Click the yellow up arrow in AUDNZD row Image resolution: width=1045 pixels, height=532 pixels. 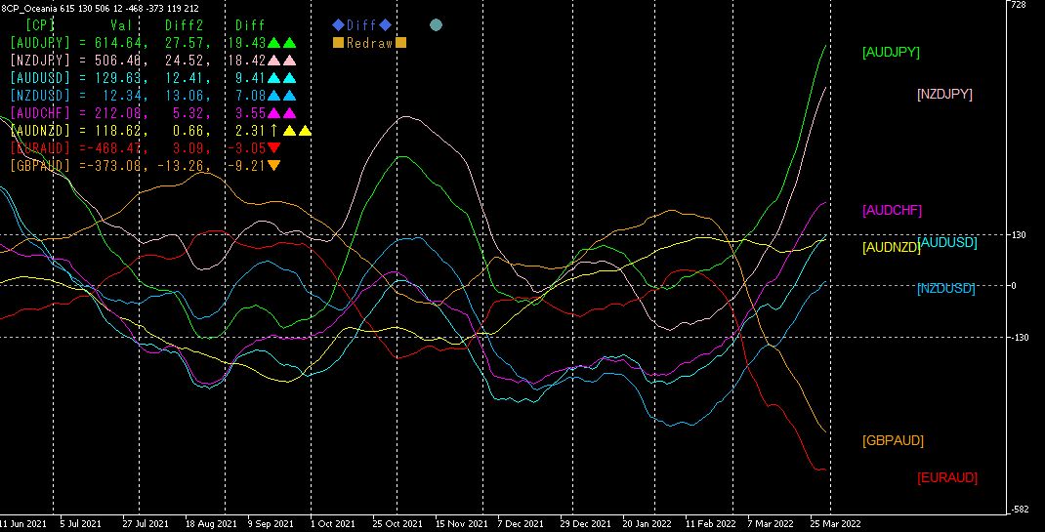pyautogui.click(x=273, y=130)
